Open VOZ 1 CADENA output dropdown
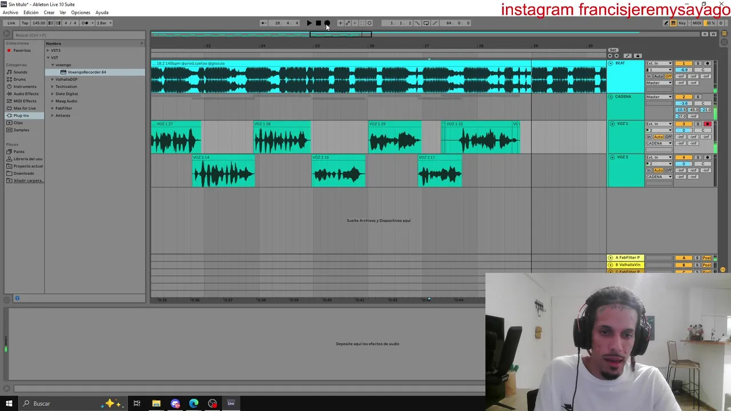This screenshot has width=731, height=411. 659,143
